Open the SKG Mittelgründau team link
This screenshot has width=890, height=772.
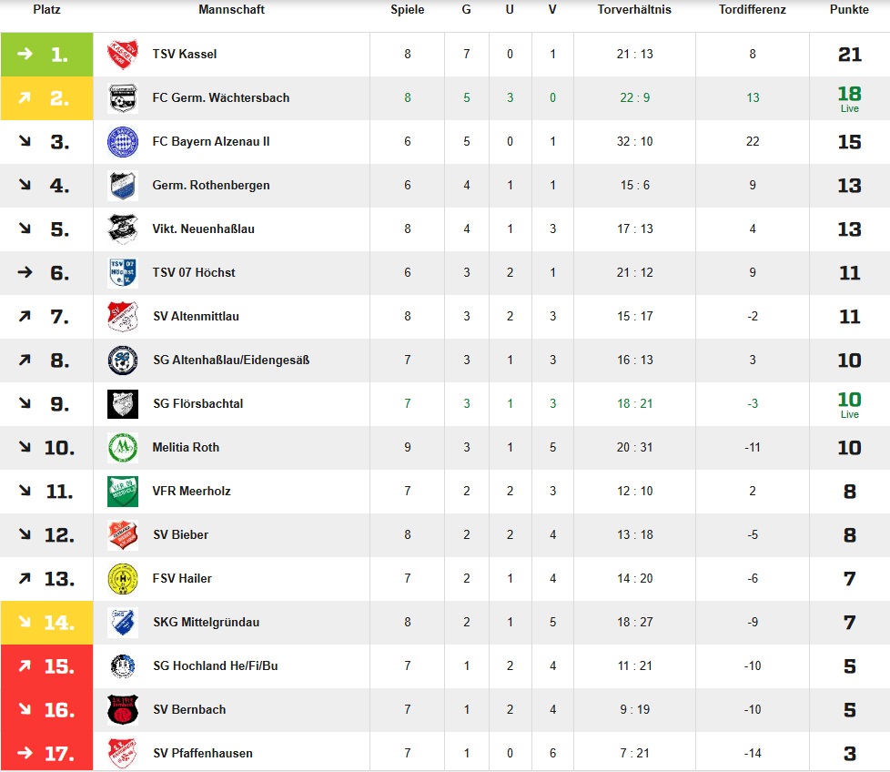(x=206, y=622)
